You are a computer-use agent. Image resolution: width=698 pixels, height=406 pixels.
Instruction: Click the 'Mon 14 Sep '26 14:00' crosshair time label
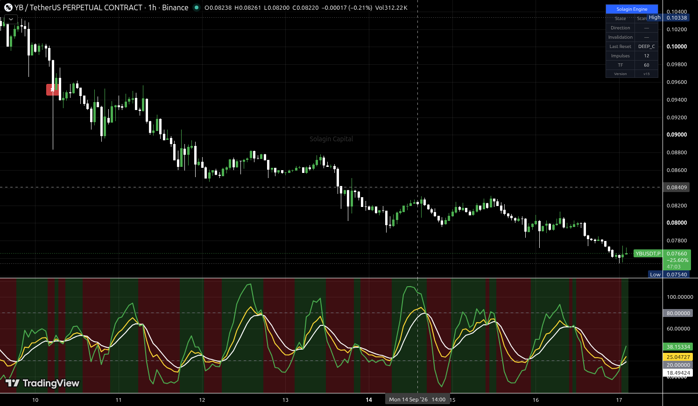(417, 399)
